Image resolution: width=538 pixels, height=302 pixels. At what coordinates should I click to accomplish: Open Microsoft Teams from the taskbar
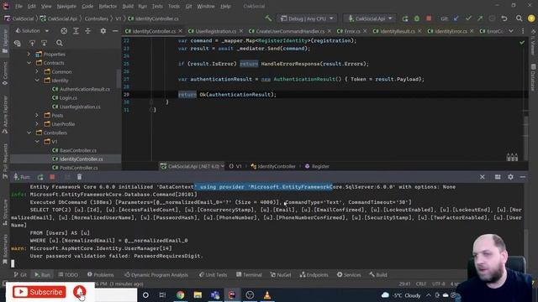coord(215,294)
